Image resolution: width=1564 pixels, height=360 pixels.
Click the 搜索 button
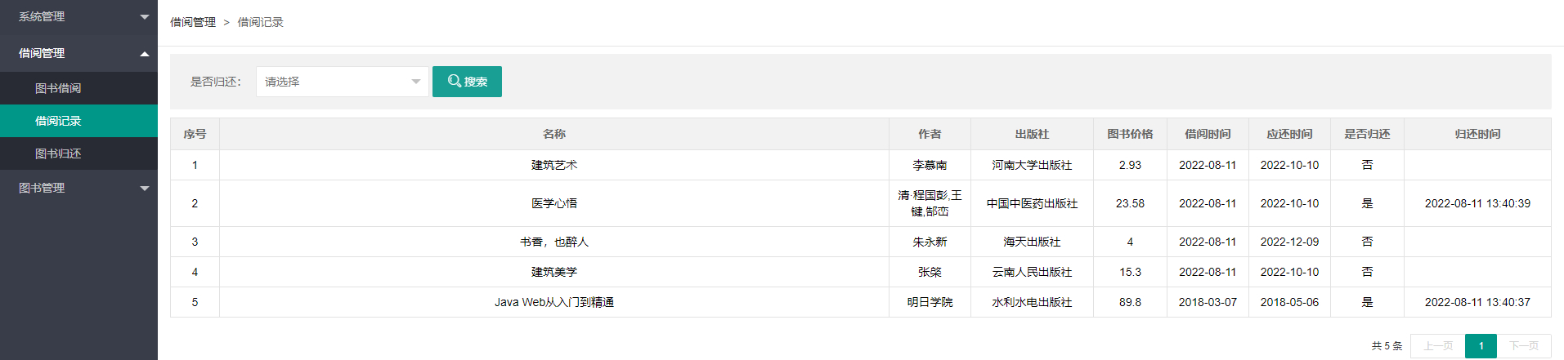tap(467, 82)
